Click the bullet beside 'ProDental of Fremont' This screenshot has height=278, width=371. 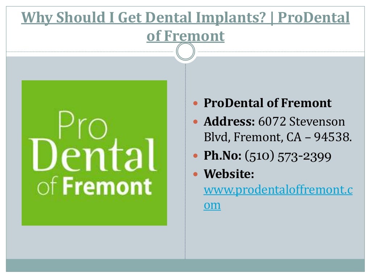point(195,103)
